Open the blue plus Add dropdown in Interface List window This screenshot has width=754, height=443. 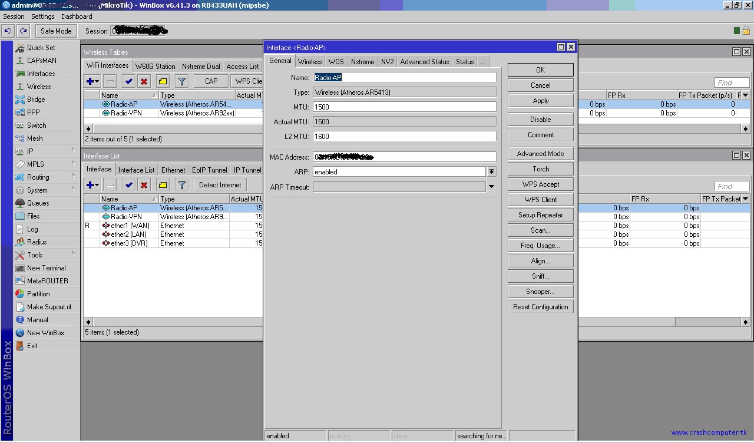point(92,185)
